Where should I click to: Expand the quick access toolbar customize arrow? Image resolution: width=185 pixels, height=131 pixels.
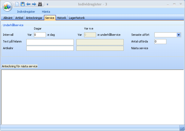click(x=48, y=4)
